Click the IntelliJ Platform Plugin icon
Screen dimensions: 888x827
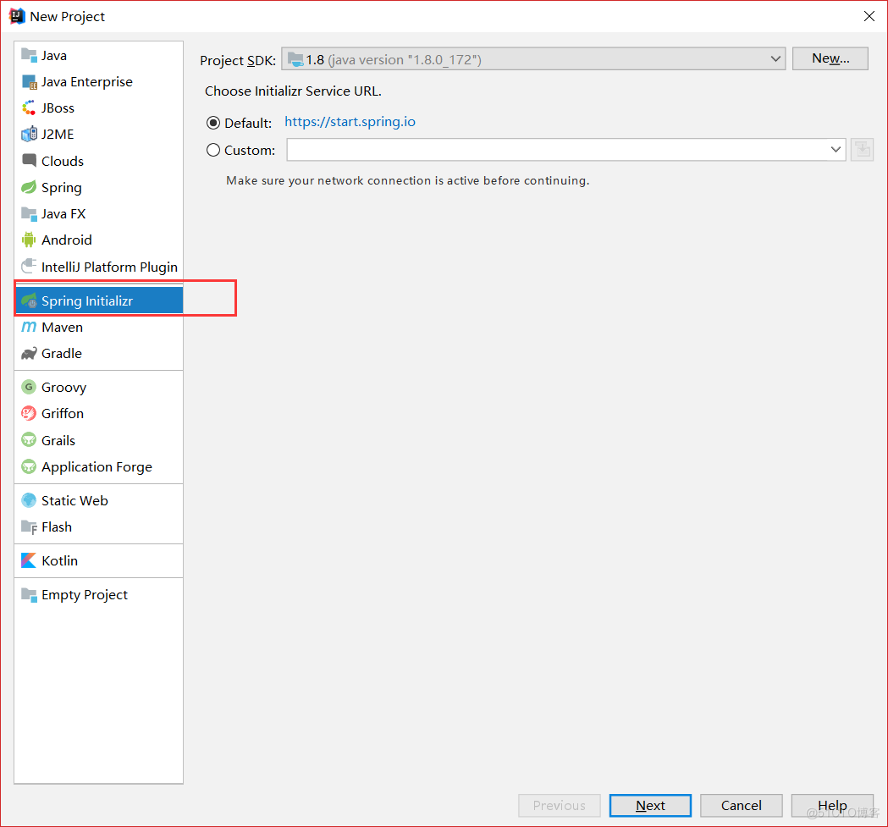[29, 267]
